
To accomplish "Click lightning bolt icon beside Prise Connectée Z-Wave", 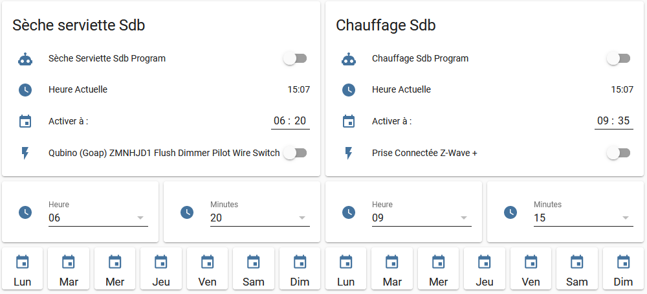I will pyautogui.click(x=349, y=153).
